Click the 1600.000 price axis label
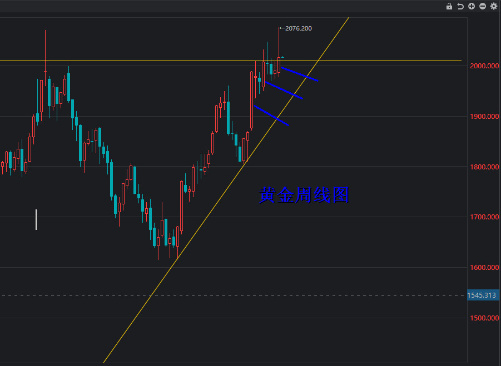The image size is (501, 366). click(484, 267)
